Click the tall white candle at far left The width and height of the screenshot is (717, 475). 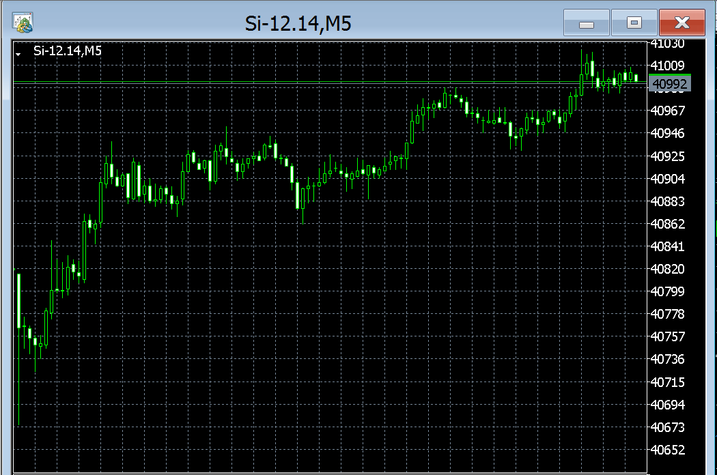pyautogui.click(x=19, y=300)
